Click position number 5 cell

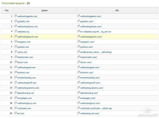(11, 36)
